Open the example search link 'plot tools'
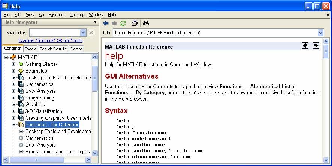The image size is (332, 166). pyautogui.click(x=50, y=40)
